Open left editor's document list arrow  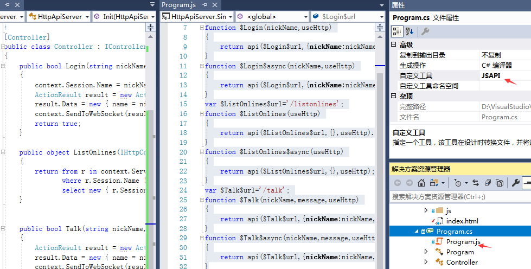point(152,5)
